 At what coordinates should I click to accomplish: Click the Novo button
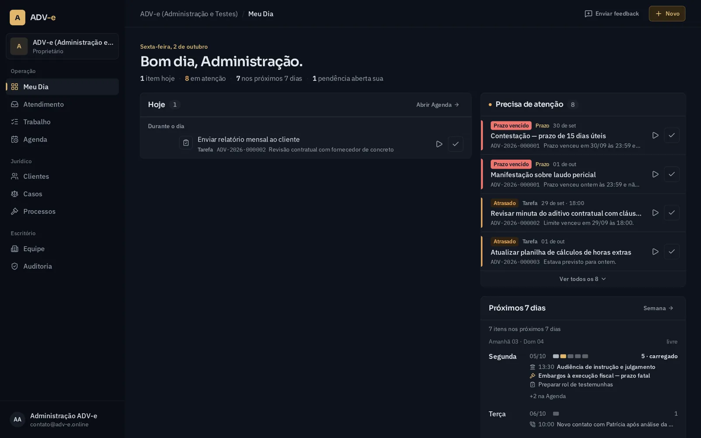[667, 14]
